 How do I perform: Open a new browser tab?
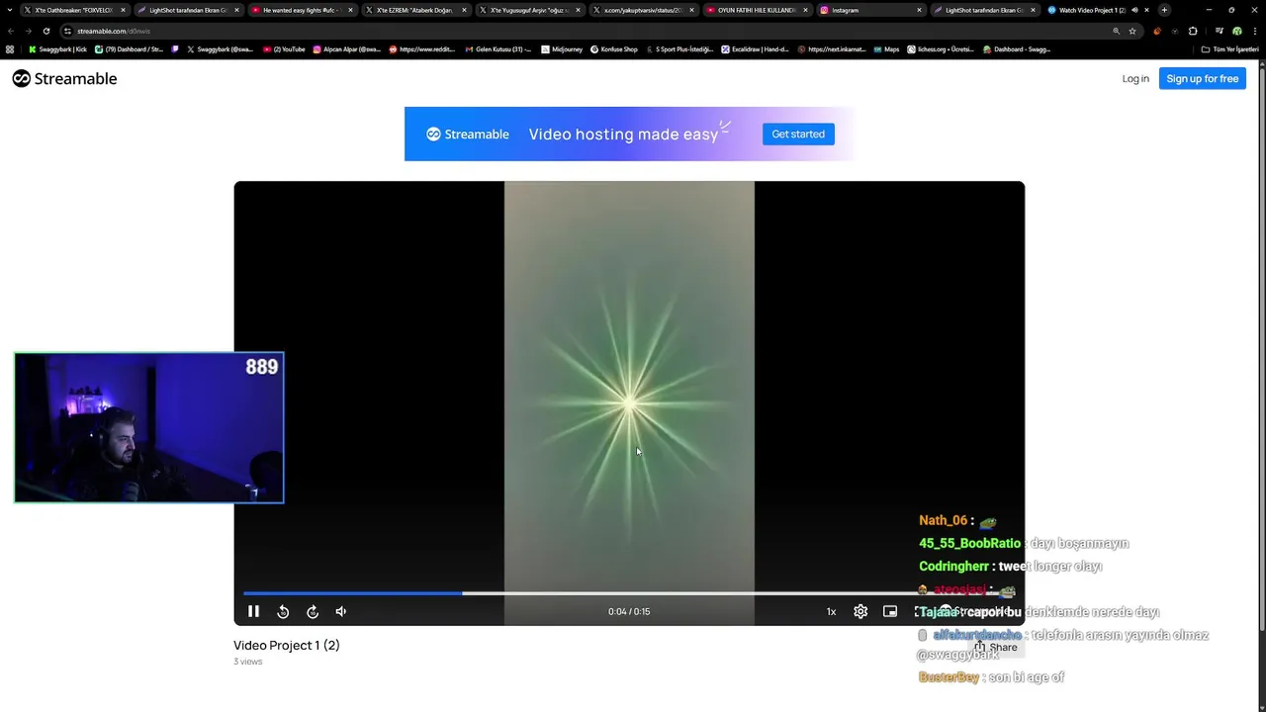click(1163, 10)
